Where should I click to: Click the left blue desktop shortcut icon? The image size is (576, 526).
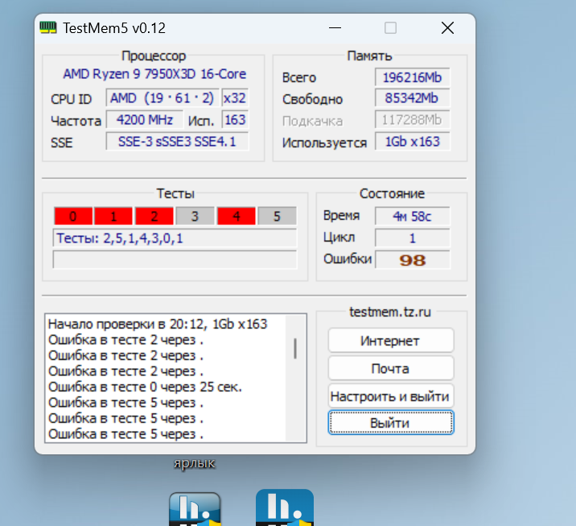[195, 509]
